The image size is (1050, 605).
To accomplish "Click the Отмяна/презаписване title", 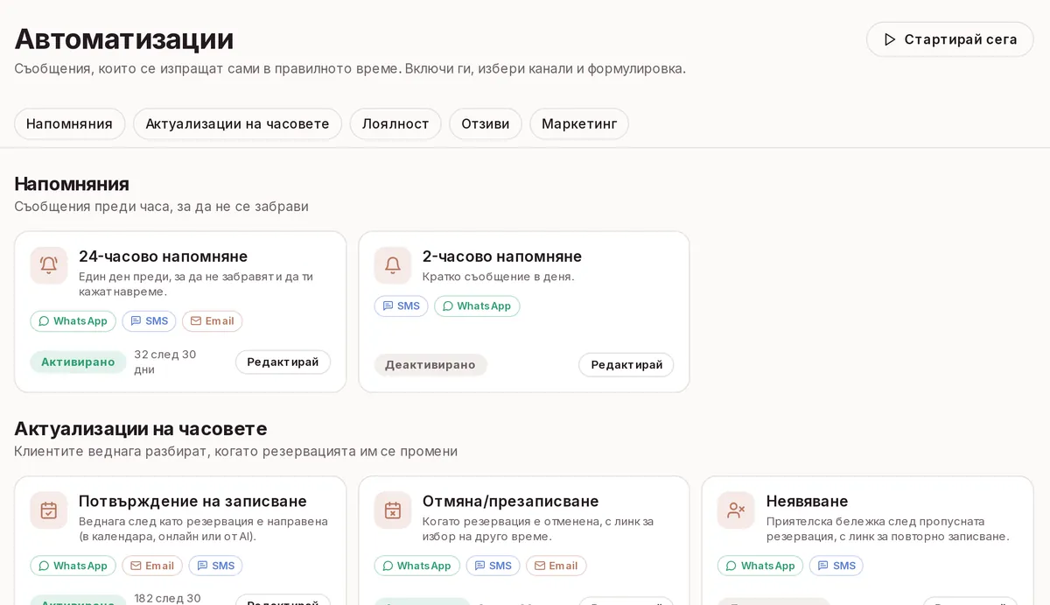I will 511,502.
